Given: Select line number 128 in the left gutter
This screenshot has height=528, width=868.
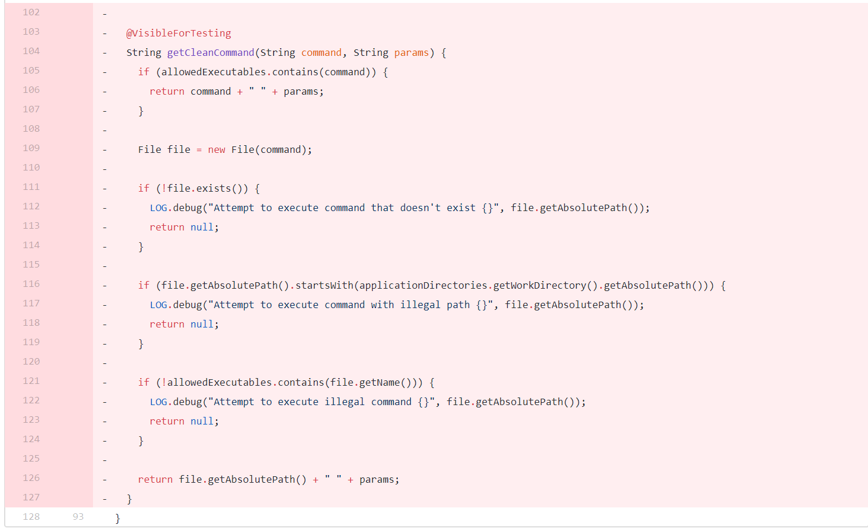Looking at the screenshot, I should pyautogui.click(x=31, y=517).
